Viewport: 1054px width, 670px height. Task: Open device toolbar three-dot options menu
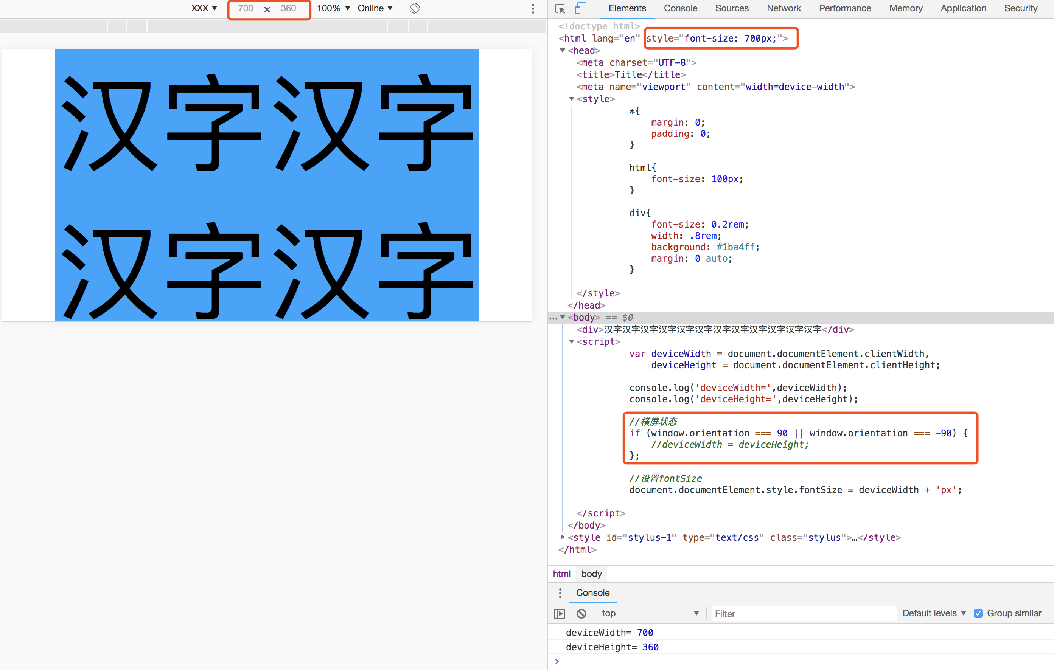coord(533,8)
